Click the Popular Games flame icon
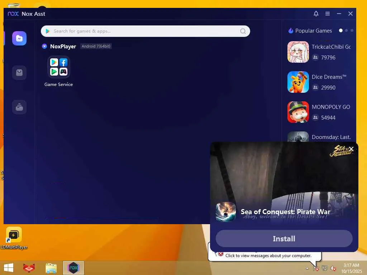 291,31
